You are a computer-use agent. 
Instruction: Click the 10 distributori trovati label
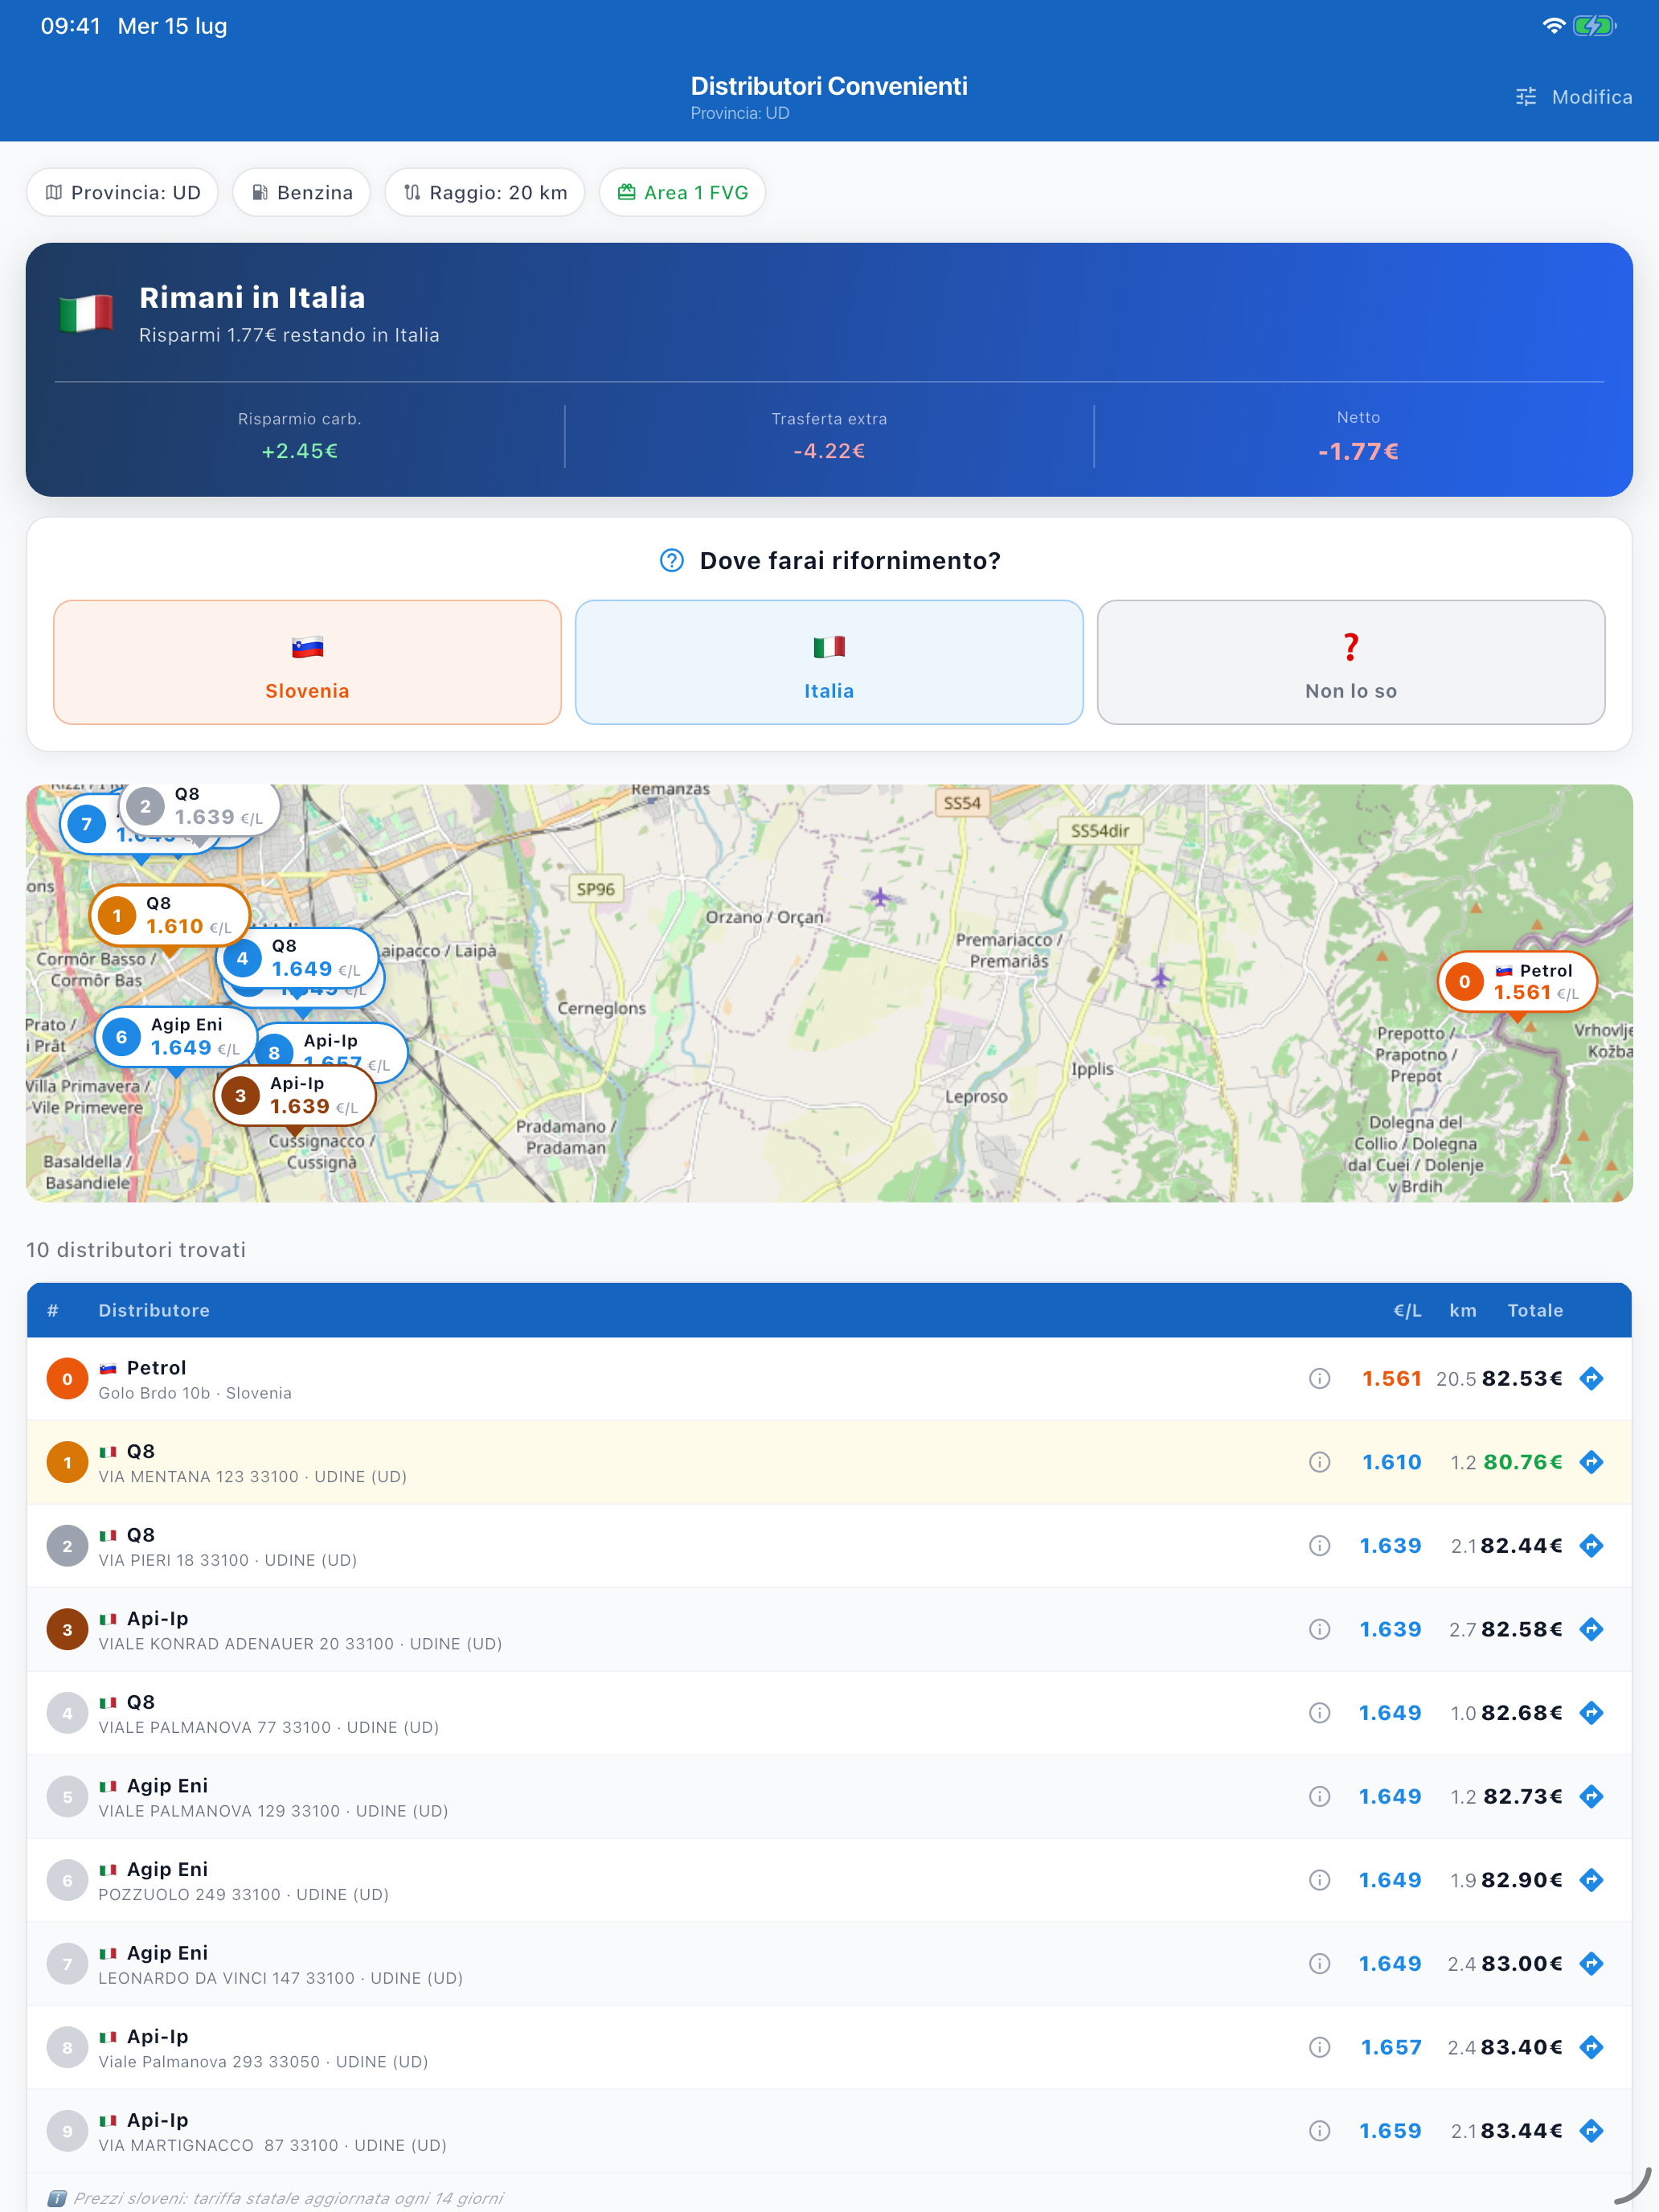(136, 1250)
